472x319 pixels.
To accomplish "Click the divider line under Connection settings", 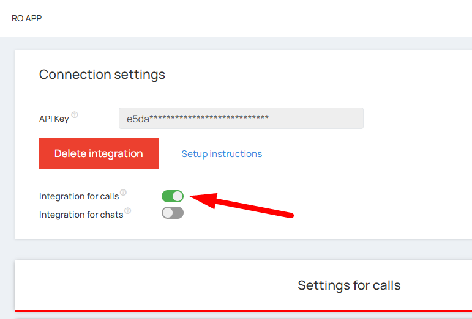I will click(245, 95).
